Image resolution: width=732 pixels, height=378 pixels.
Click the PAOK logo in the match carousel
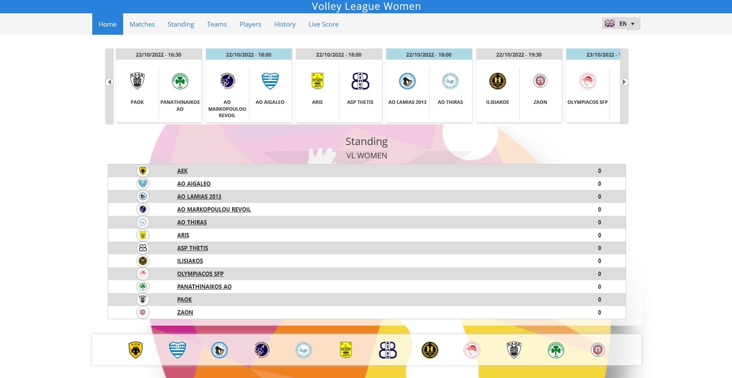(137, 81)
